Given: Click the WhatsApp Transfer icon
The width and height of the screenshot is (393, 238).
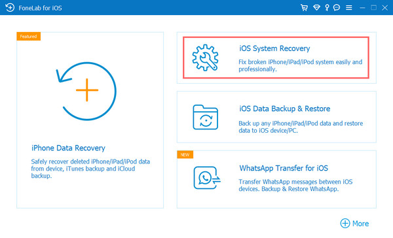Looking at the screenshot, I should [207, 178].
